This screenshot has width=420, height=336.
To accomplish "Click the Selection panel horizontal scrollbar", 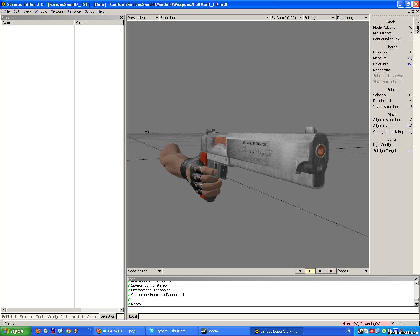I will point(62,310).
